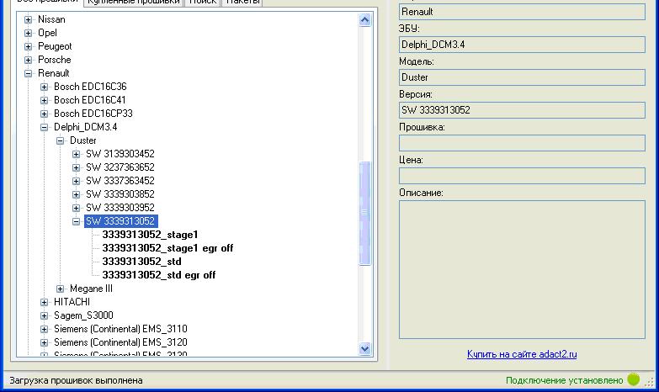Collapse the Duster model node
Screen dimensions: 659x392
coord(61,140)
